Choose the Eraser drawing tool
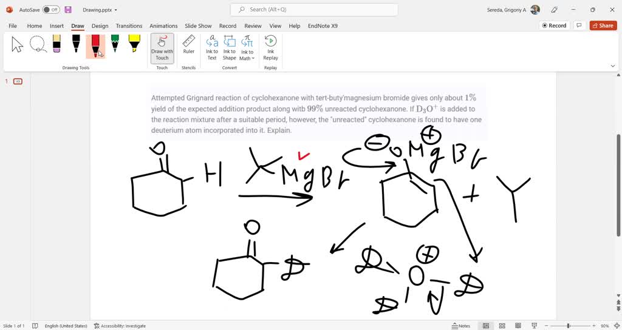Screen dimensions: 622x330 point(56,44)
